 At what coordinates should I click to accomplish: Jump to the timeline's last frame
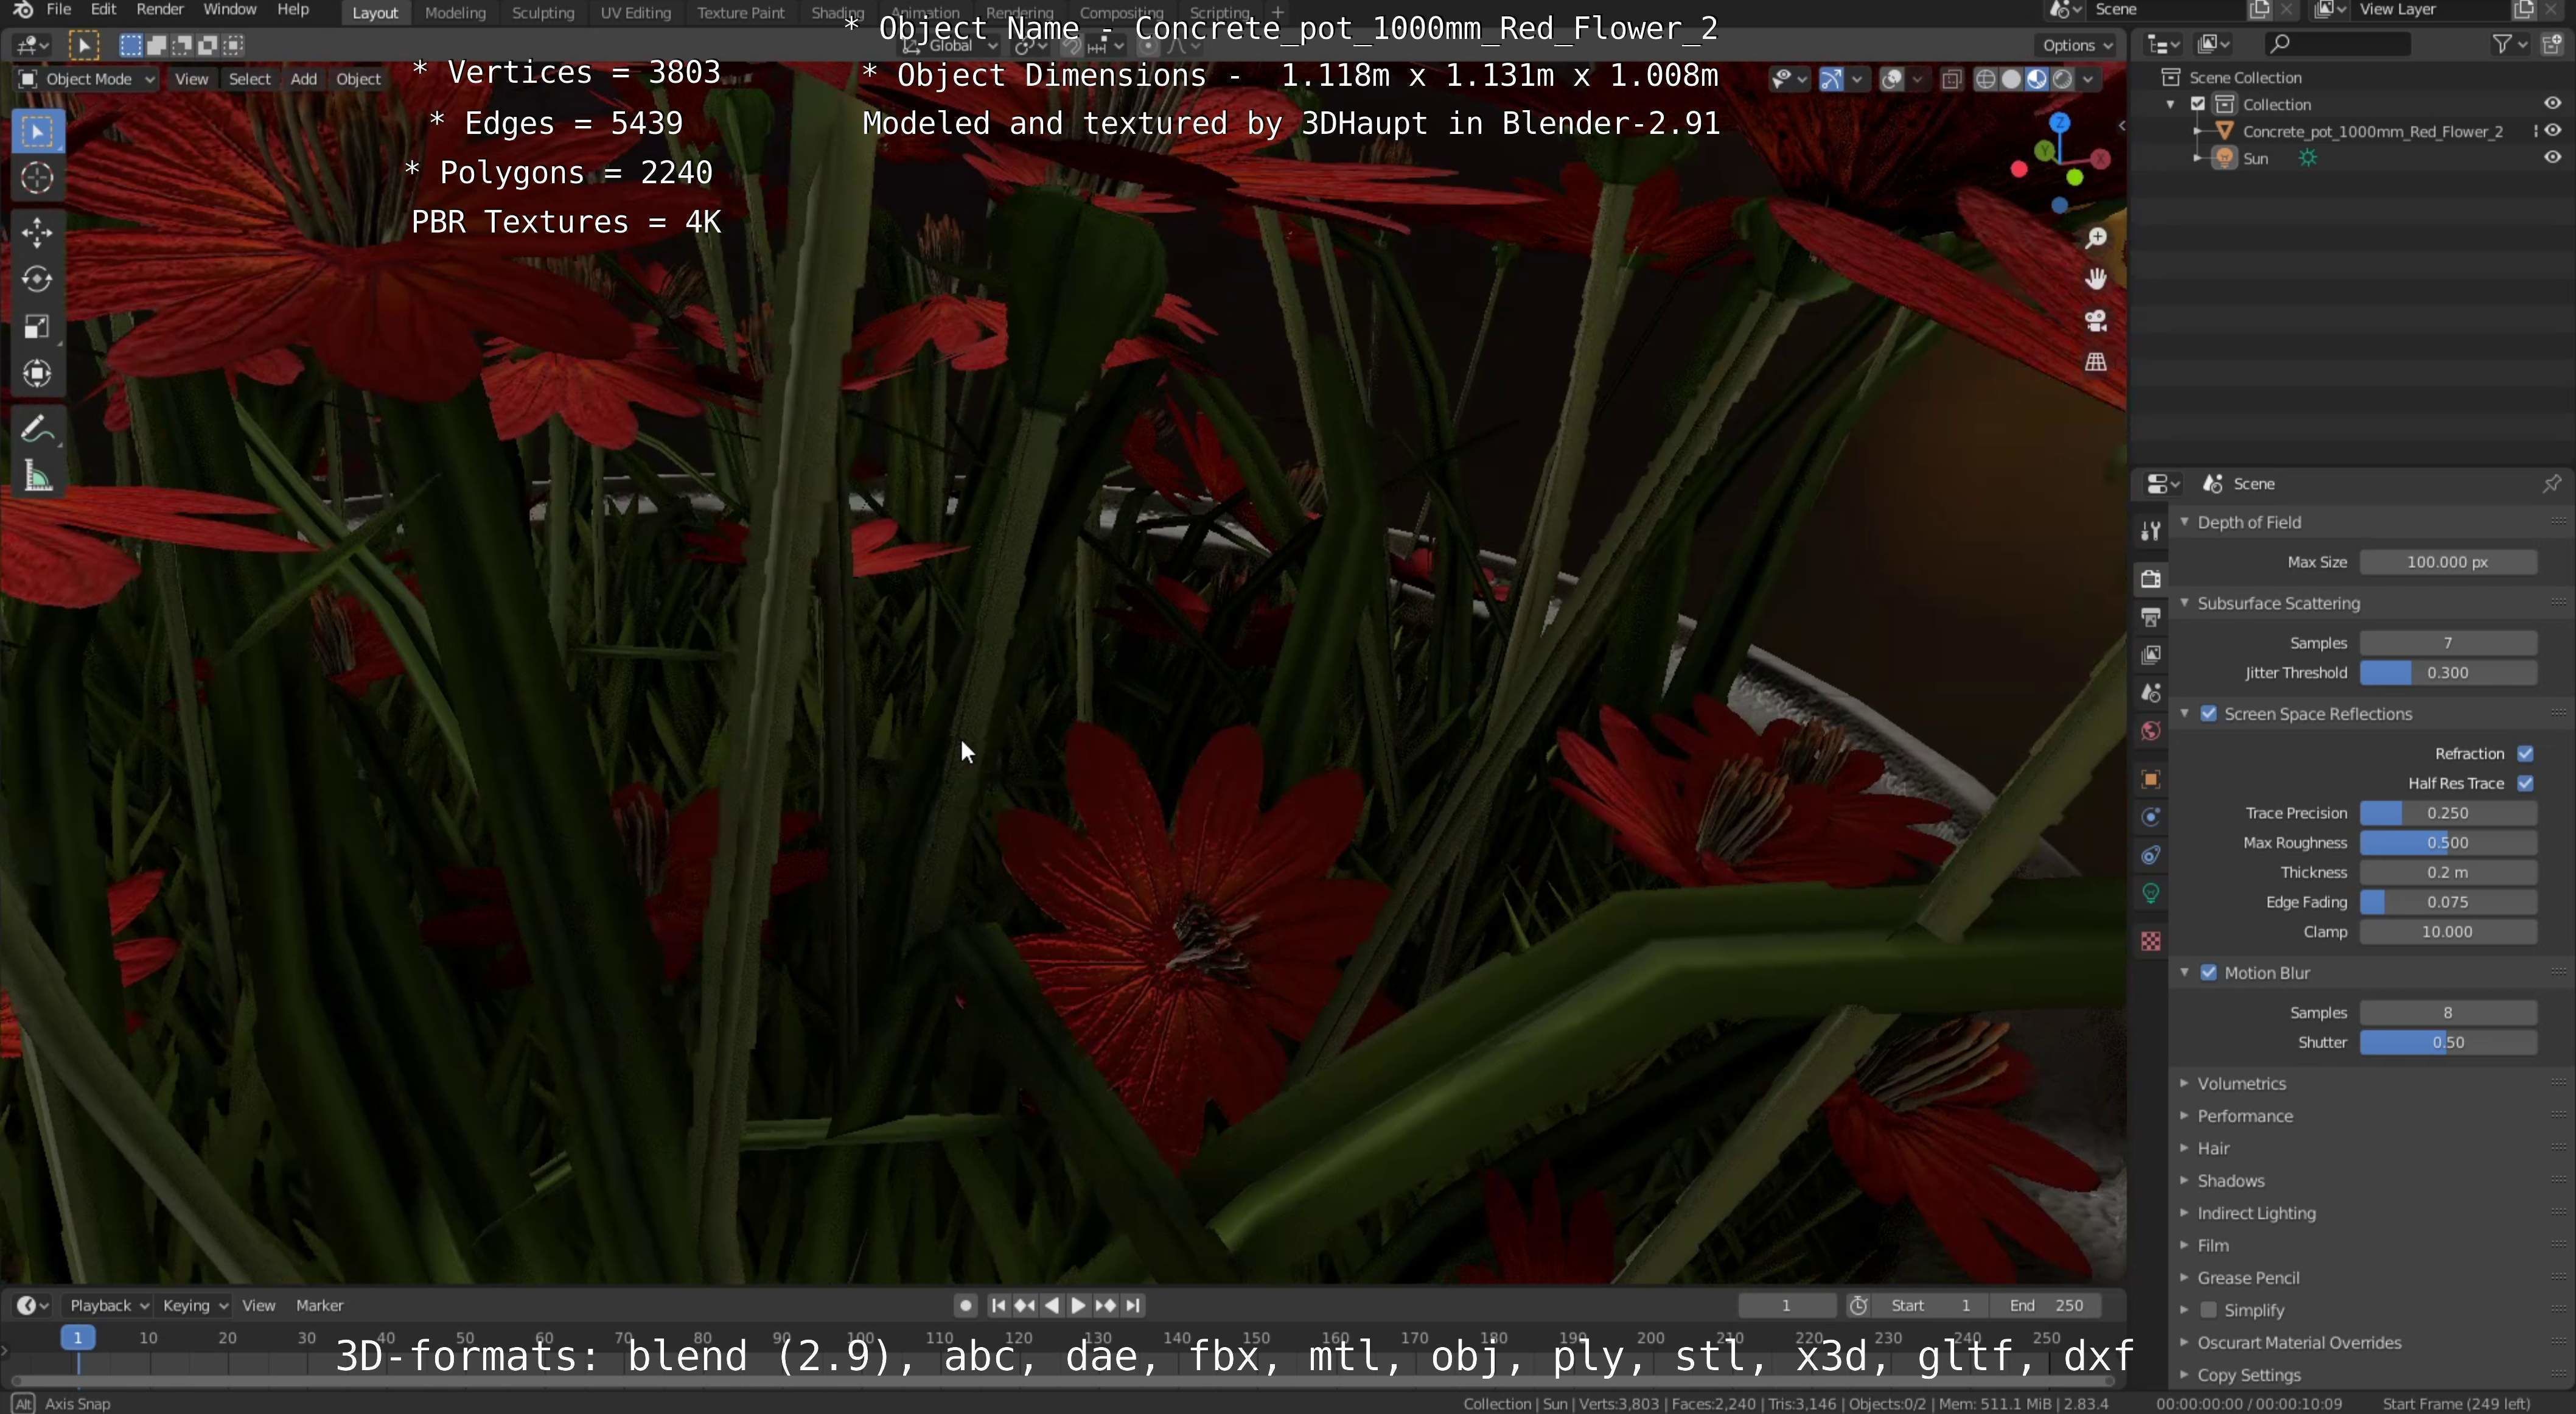(1133, 1306)
